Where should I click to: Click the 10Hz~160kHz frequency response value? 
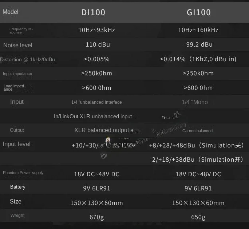198,30
